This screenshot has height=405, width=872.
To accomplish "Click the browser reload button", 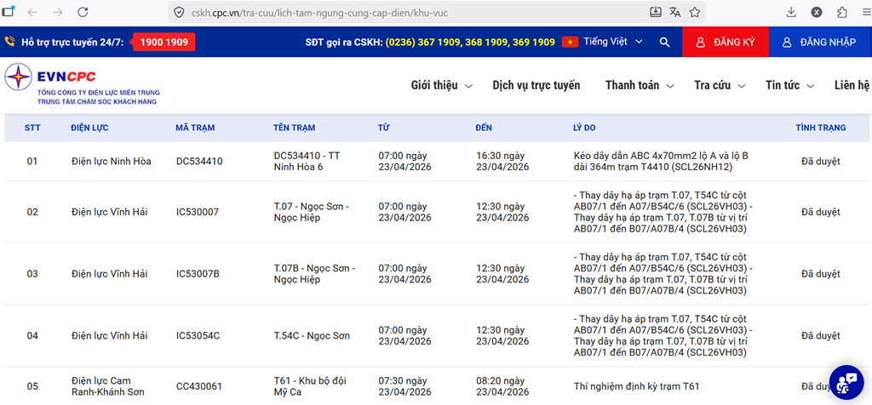I will [83, 12].
